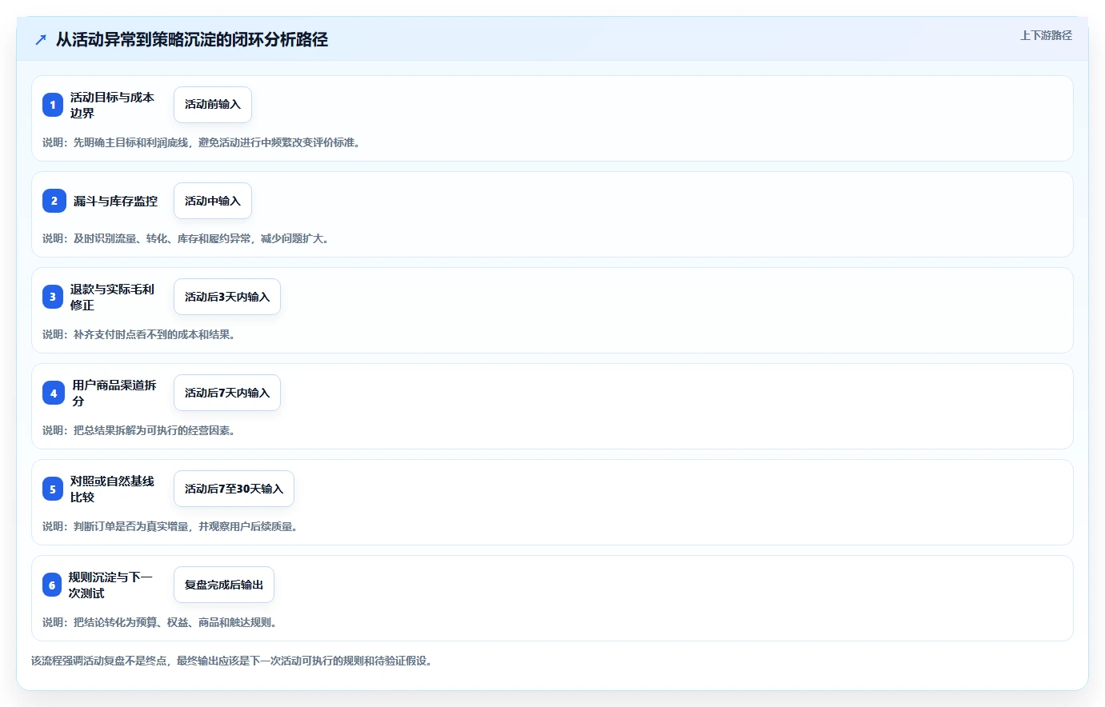The height and width of the screenshot is (707, 1105).
Task: Select the step title 退款与实际毛利修正
Action: pos(112,297)
